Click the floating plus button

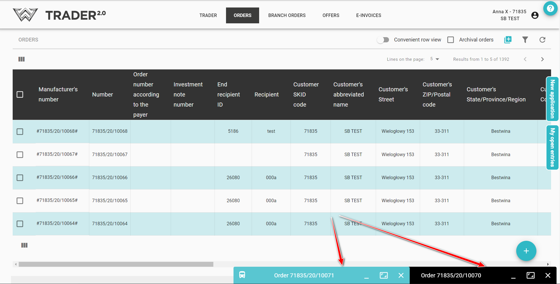526,251
